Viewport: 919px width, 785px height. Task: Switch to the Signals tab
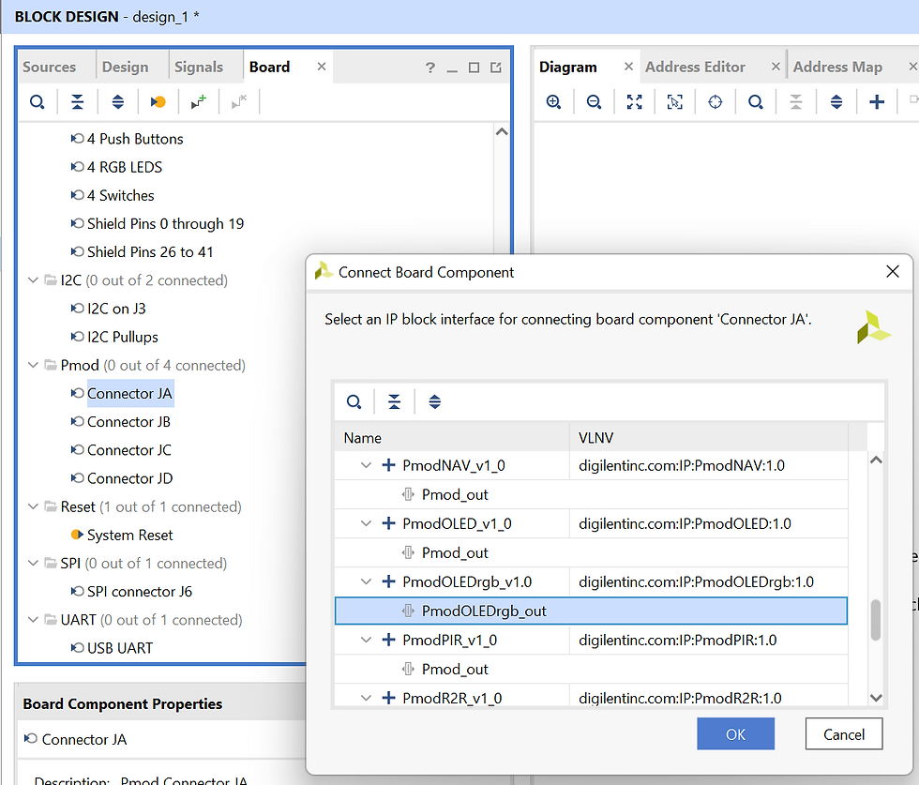point(199,67)
